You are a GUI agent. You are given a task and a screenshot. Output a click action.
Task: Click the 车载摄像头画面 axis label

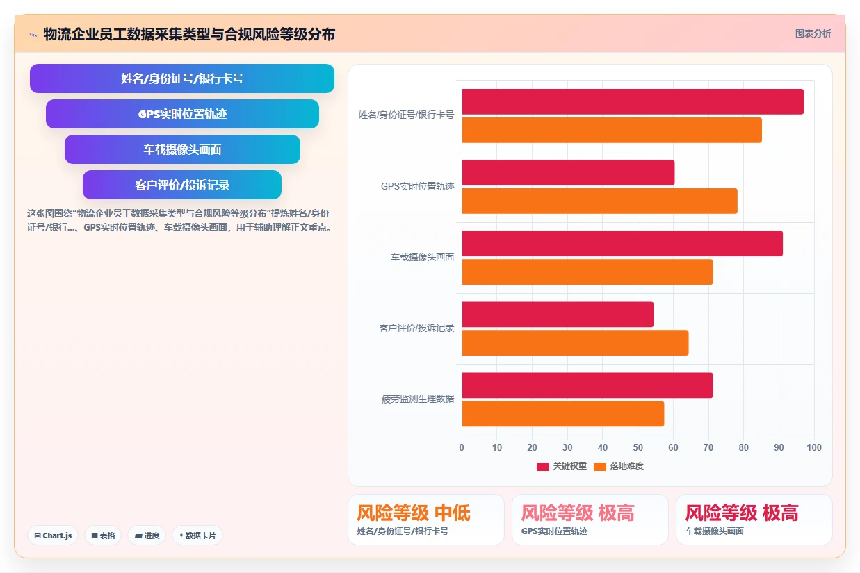click(422, 257)
